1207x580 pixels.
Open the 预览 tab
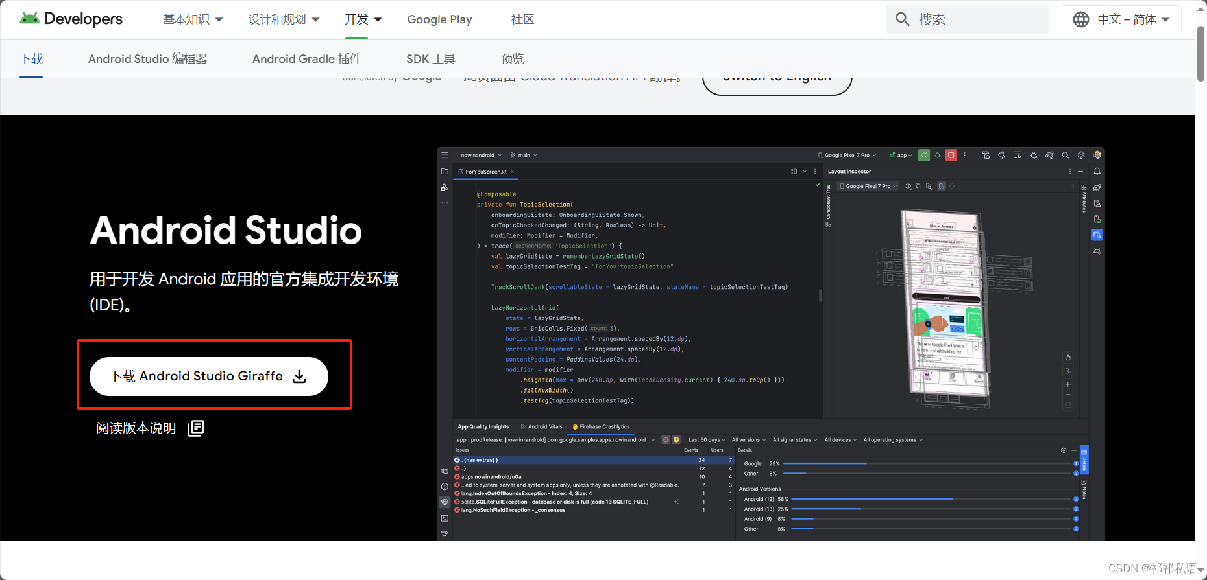pos(512,59)
